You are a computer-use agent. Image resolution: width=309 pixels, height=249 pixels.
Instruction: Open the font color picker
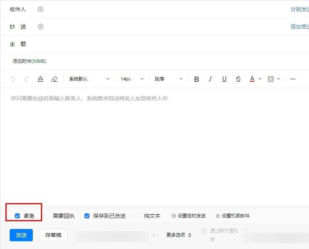point(253,79)
